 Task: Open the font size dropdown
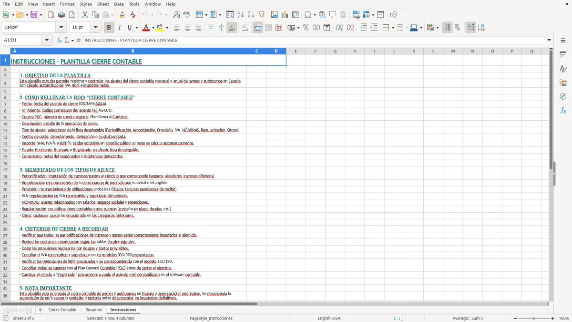tap(96, 28)
